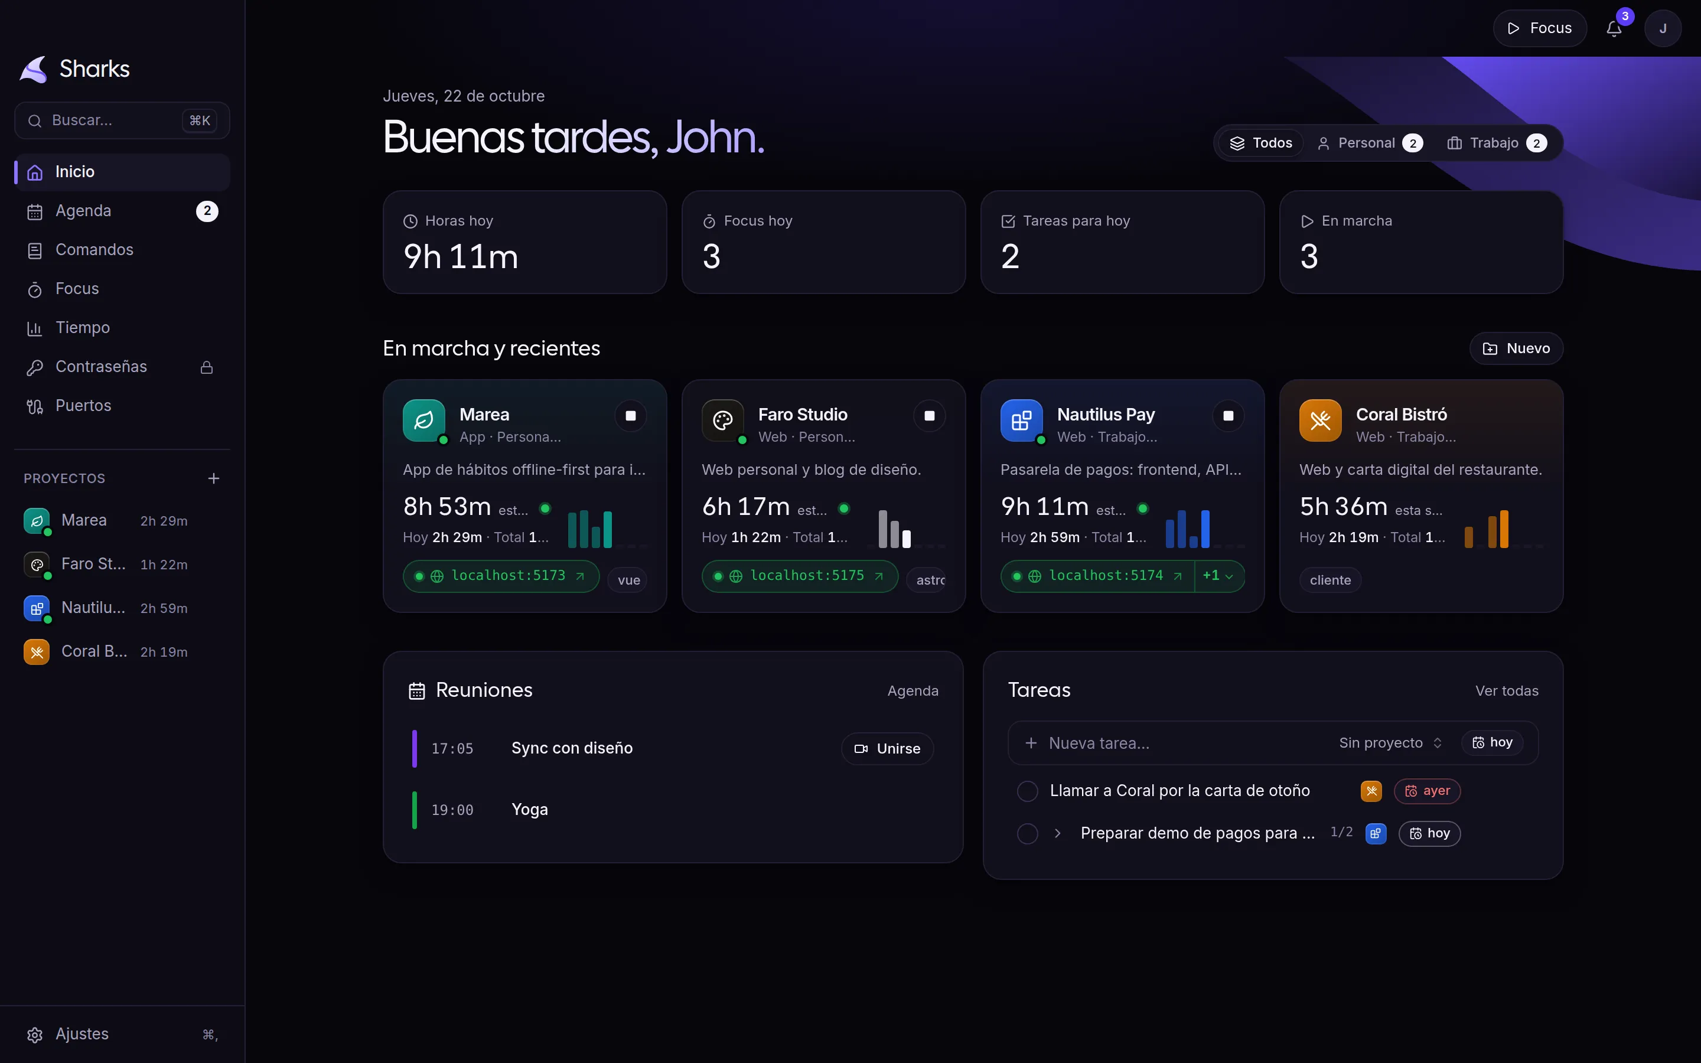Image resolution: width=1701 pixels, height=1063 pixels.
Task: Expand the Preparar demo subtasks chevron
Action: (1057, 833)
